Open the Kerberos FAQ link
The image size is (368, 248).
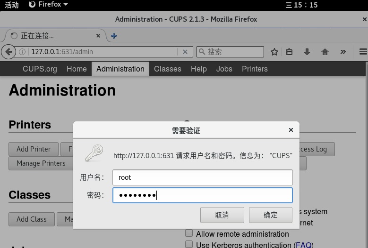[303, 245]
